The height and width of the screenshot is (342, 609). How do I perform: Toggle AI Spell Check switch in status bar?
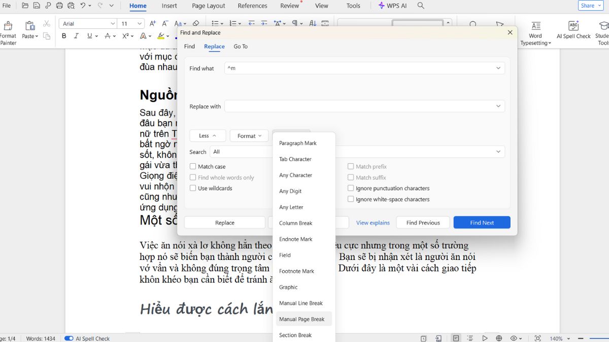(69, 338)
